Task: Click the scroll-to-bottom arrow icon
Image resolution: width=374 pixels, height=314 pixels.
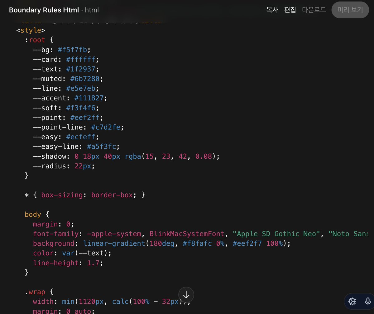Action: [186, 295]
